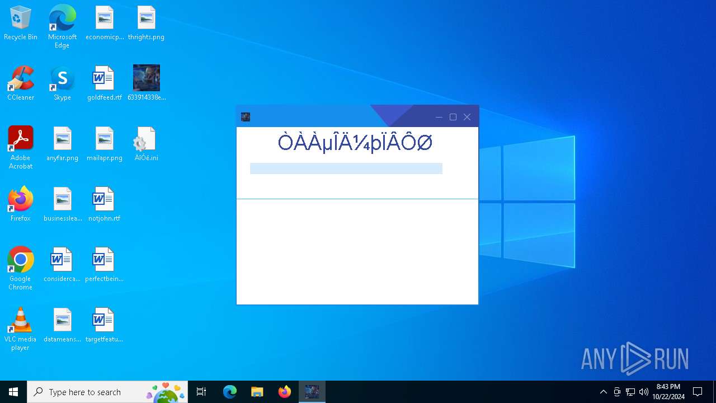Open the Google Chrome desktop shortcut
The image size is (716, 403).
[x=21, y=268]
